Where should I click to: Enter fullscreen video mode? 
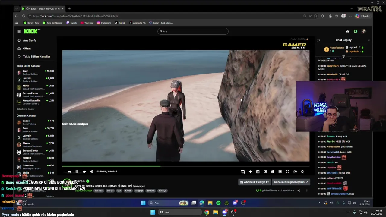(287, 171)
